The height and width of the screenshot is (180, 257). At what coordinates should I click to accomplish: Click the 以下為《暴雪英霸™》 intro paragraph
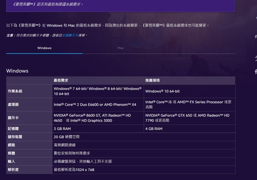pos(107,25)
